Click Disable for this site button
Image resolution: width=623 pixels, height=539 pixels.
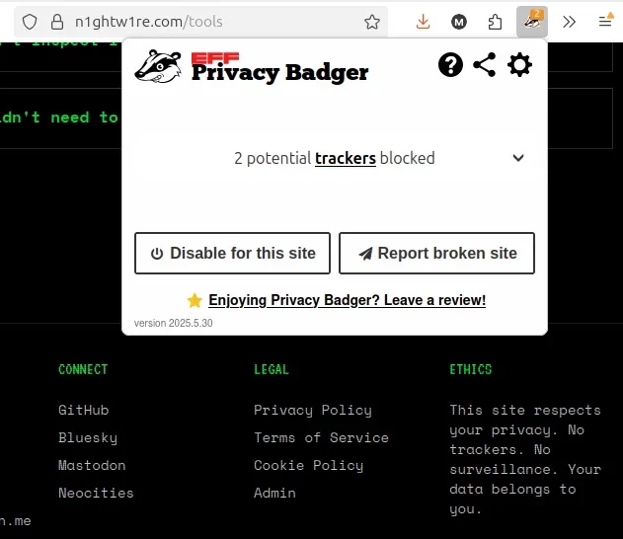point(232,253)
